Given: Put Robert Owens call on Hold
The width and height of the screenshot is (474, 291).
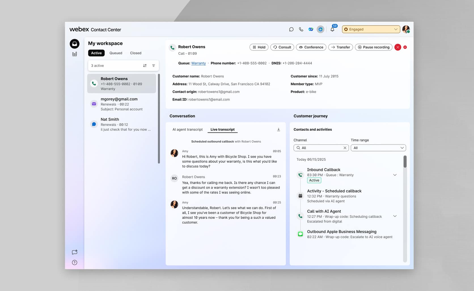Looking at the screenshot, I should pos(259,47).
